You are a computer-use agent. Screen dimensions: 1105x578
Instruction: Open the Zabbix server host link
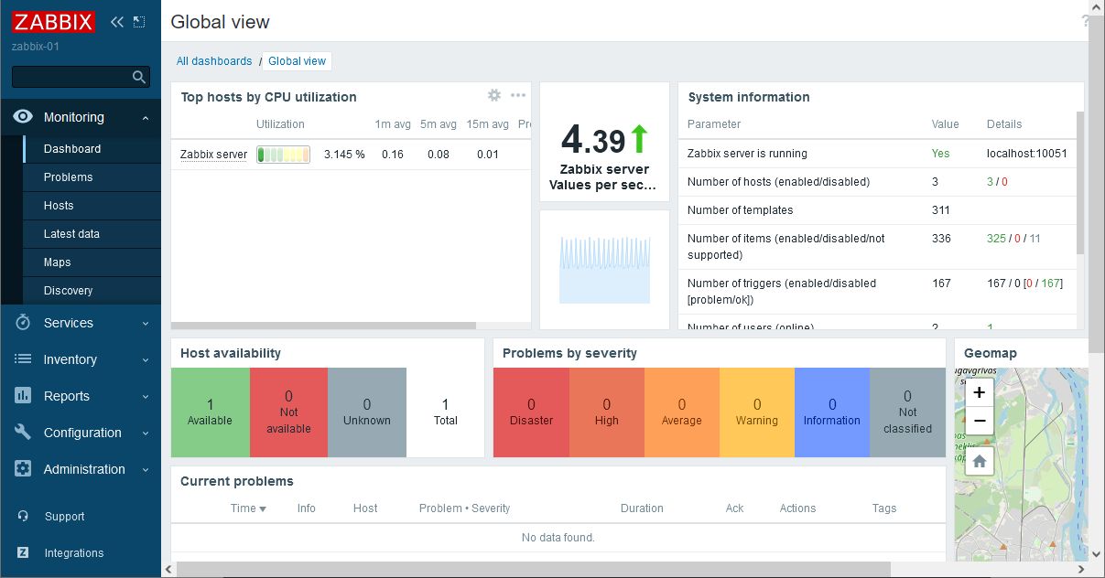coord(213,155)
